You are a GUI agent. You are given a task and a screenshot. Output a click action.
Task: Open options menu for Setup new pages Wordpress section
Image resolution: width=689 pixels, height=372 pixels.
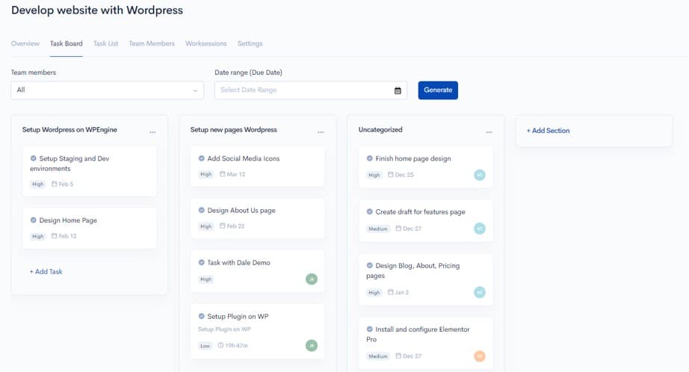321,131
